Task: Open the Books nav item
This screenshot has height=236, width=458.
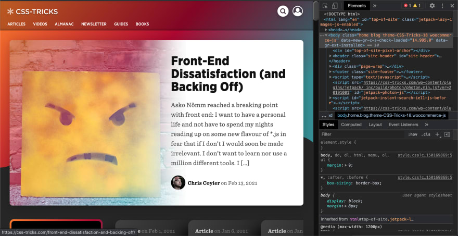Action: click(x=142, y=24)
